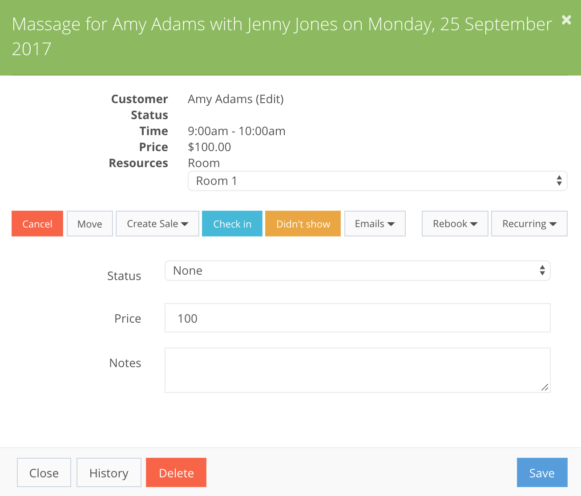Image resolution: width=581 pixels, height=496 pixels.
Task: Close the dialog with the Close button
Action: (x=44, y=472)
